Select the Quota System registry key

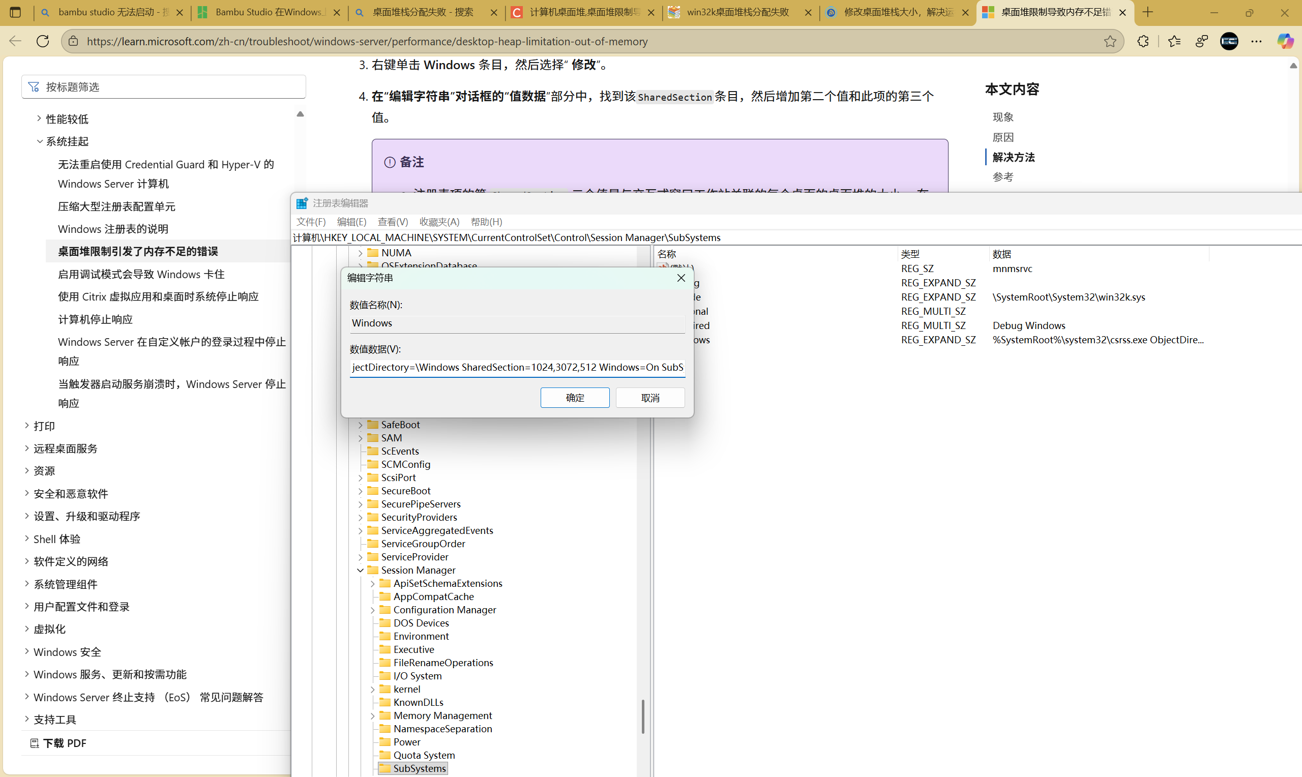pyautogui.click(x=424, y=755)
